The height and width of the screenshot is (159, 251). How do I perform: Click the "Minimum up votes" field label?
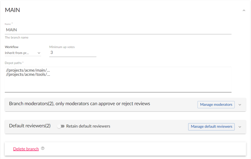62,47
